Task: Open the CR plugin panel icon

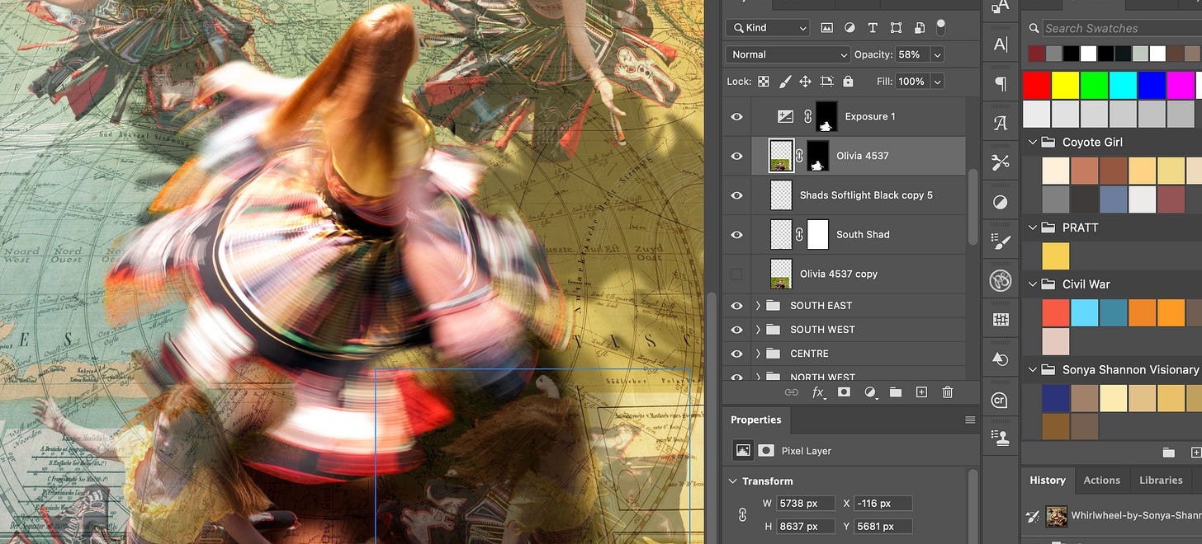Action: (x=1001, y=400)
